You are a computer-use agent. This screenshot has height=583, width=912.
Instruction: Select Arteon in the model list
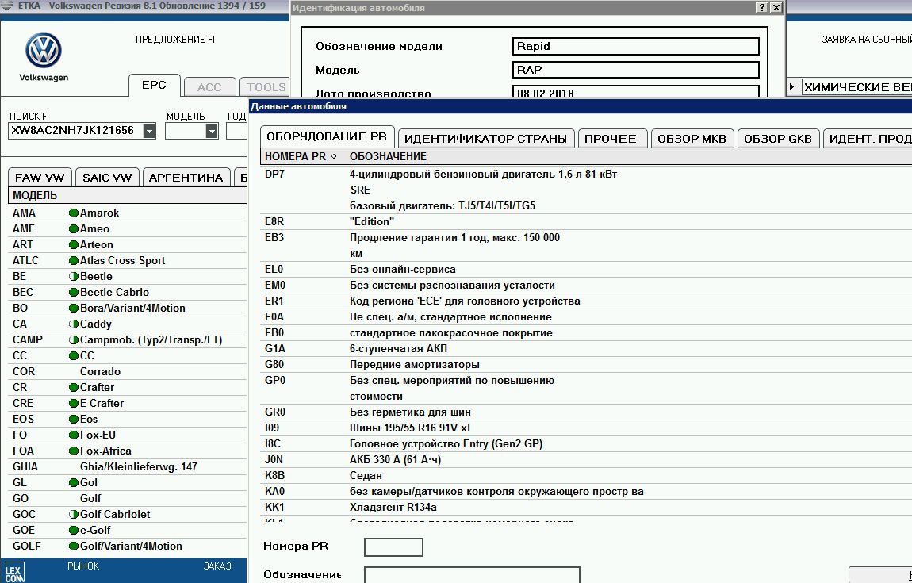(x=97, y=244)
